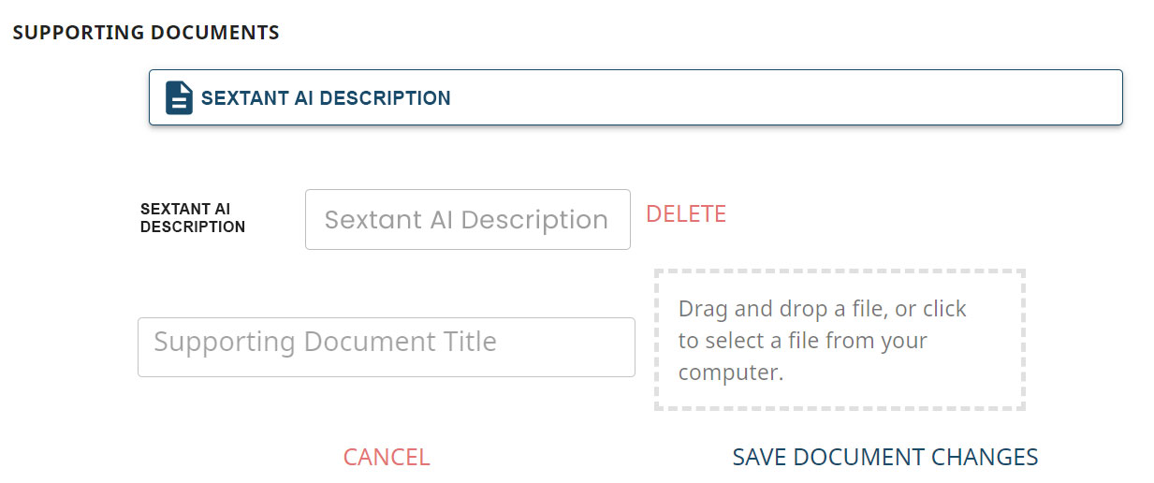The width and height of the screenshot is (1154, 483).
Task: Select the file page icon beside the document title
Action: coord(179,97)
